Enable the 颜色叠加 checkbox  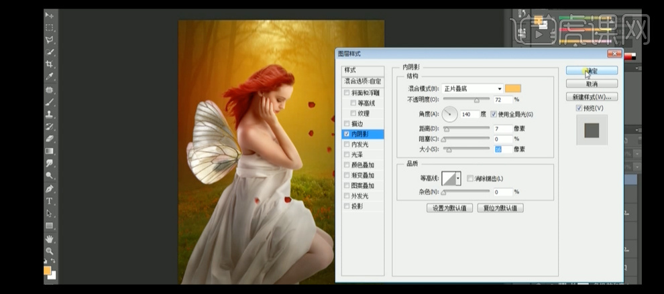click(347, 165)
